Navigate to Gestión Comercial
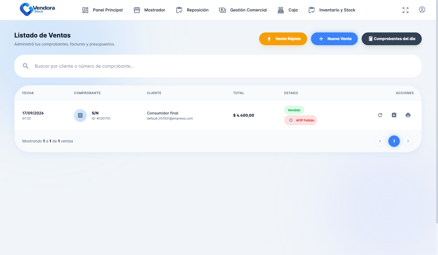This screenshot has height=255, width=438. [243, 10]
